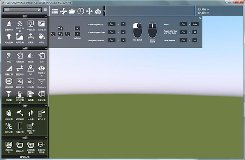Collapse the 建筑设备 section with its minus button
Screen dimensions: 245x160
pos(46,157)
